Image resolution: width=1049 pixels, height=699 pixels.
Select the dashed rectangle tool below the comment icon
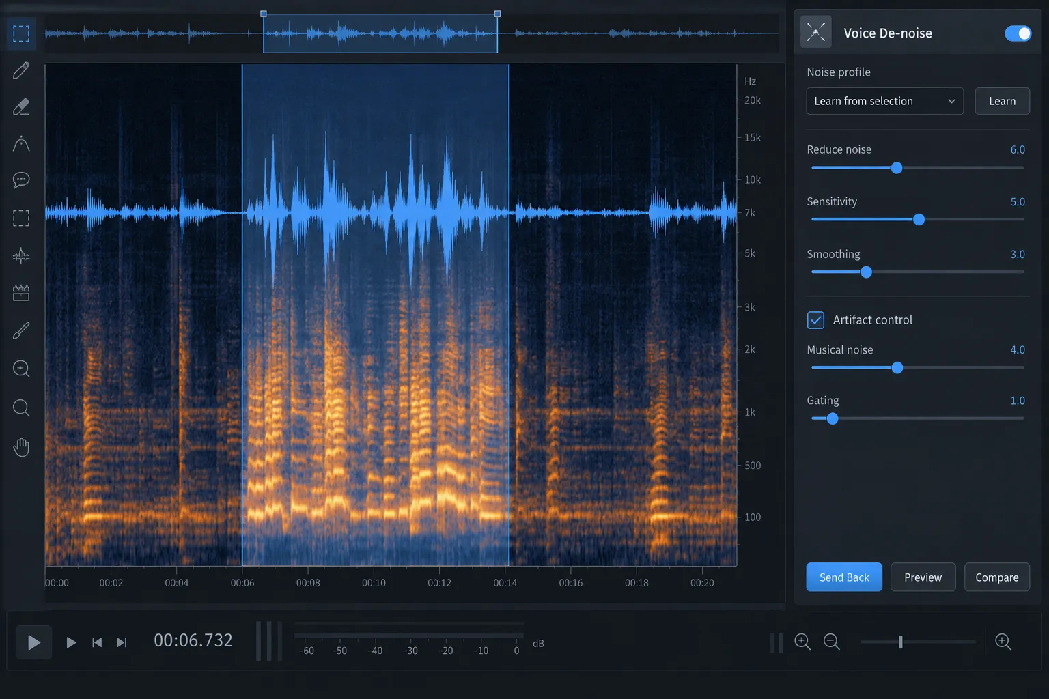(21, 218)
